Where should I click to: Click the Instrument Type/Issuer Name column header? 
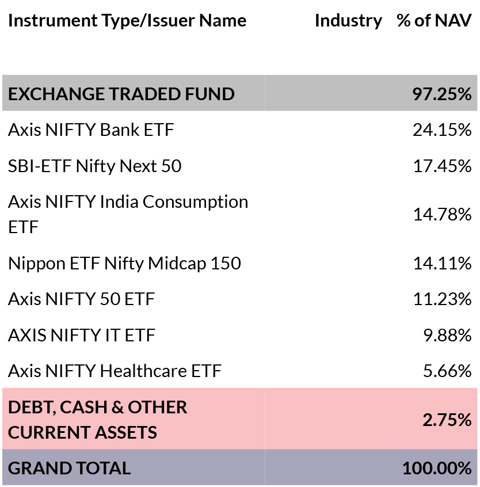point(127,21)
